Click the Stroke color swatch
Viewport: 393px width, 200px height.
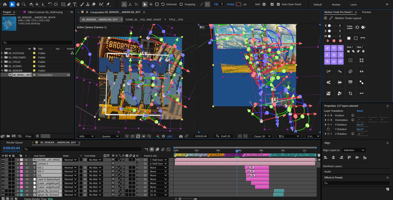pos(238,4)
